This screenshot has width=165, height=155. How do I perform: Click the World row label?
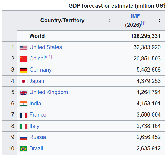tap(37, 36)
